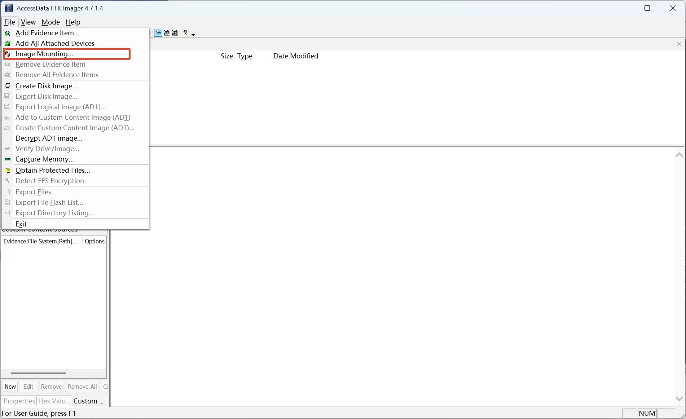
Task: Expand the toolbar options dropdown arrow
Action: pyautogui.click(x=193, y=35)
